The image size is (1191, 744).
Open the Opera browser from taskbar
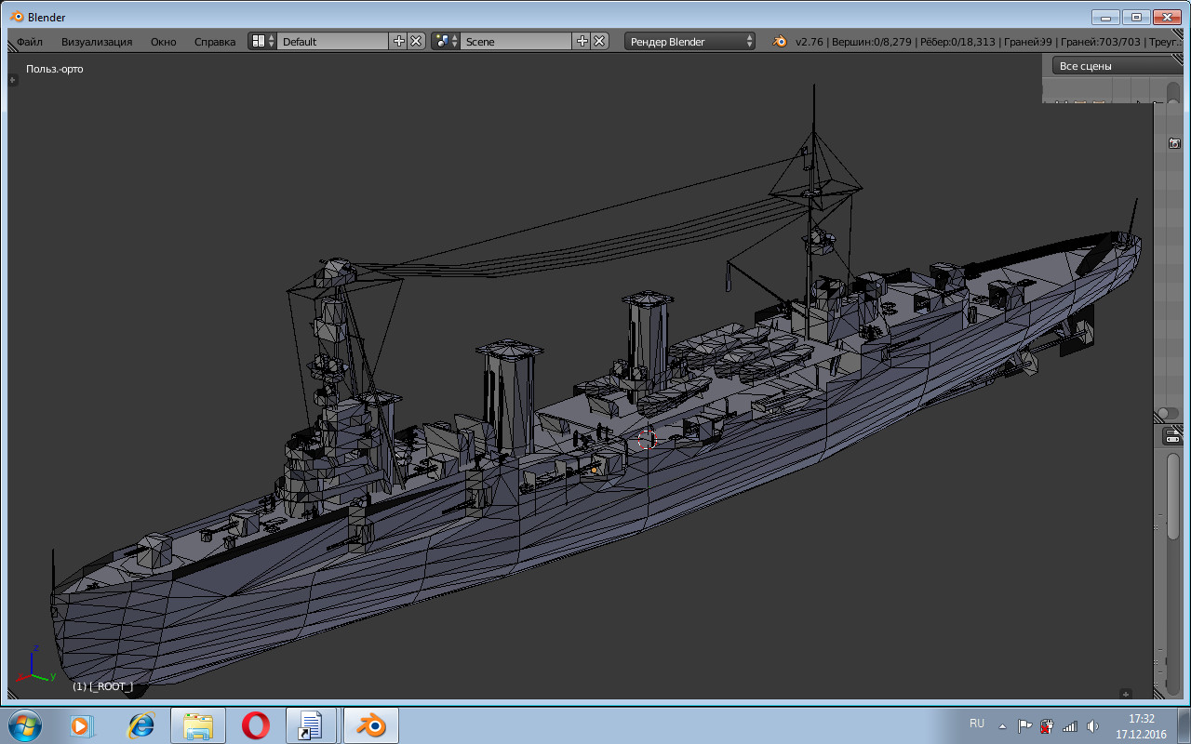pyautogui.click(x=256, y=724)
